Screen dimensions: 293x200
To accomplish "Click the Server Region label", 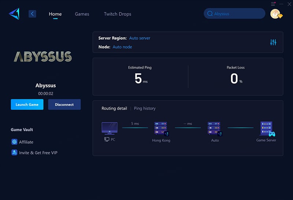I will [x=112, y=38].
